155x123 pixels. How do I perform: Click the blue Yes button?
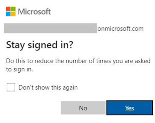coord(129,108)
